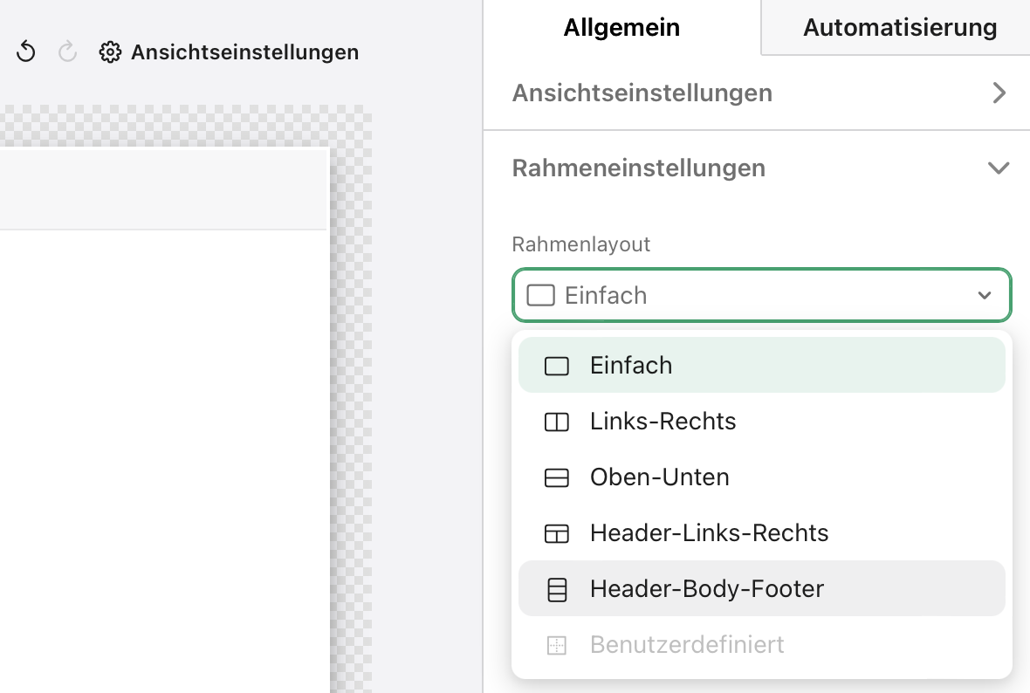The height and width of the screenshot is (693, 1030).
Task: Open the Rahmenlayout dropdown
Action: (761, 295)
